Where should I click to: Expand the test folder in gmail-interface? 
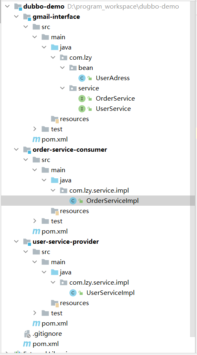(35, 129)
